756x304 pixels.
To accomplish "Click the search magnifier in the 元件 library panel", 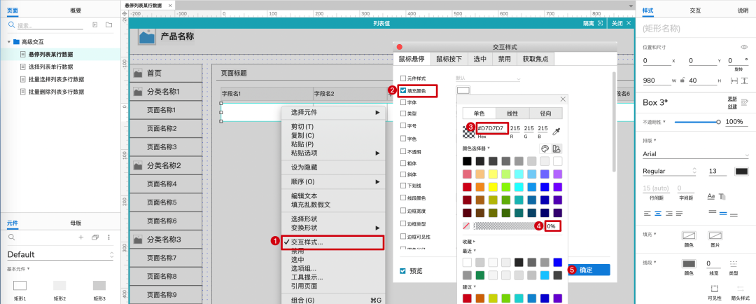I will coord(12,237).
